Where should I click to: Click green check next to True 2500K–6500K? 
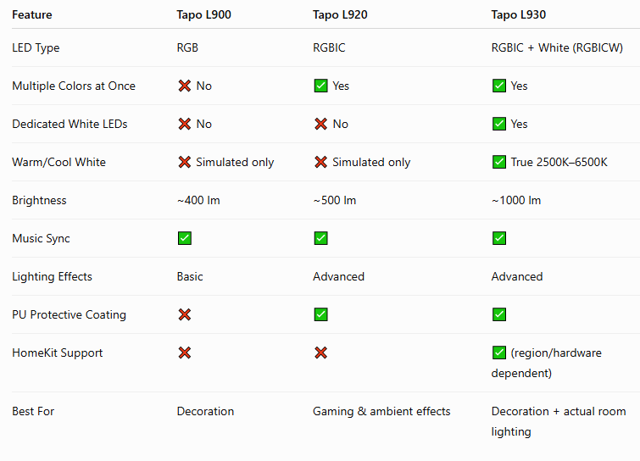tap(499, 162)
